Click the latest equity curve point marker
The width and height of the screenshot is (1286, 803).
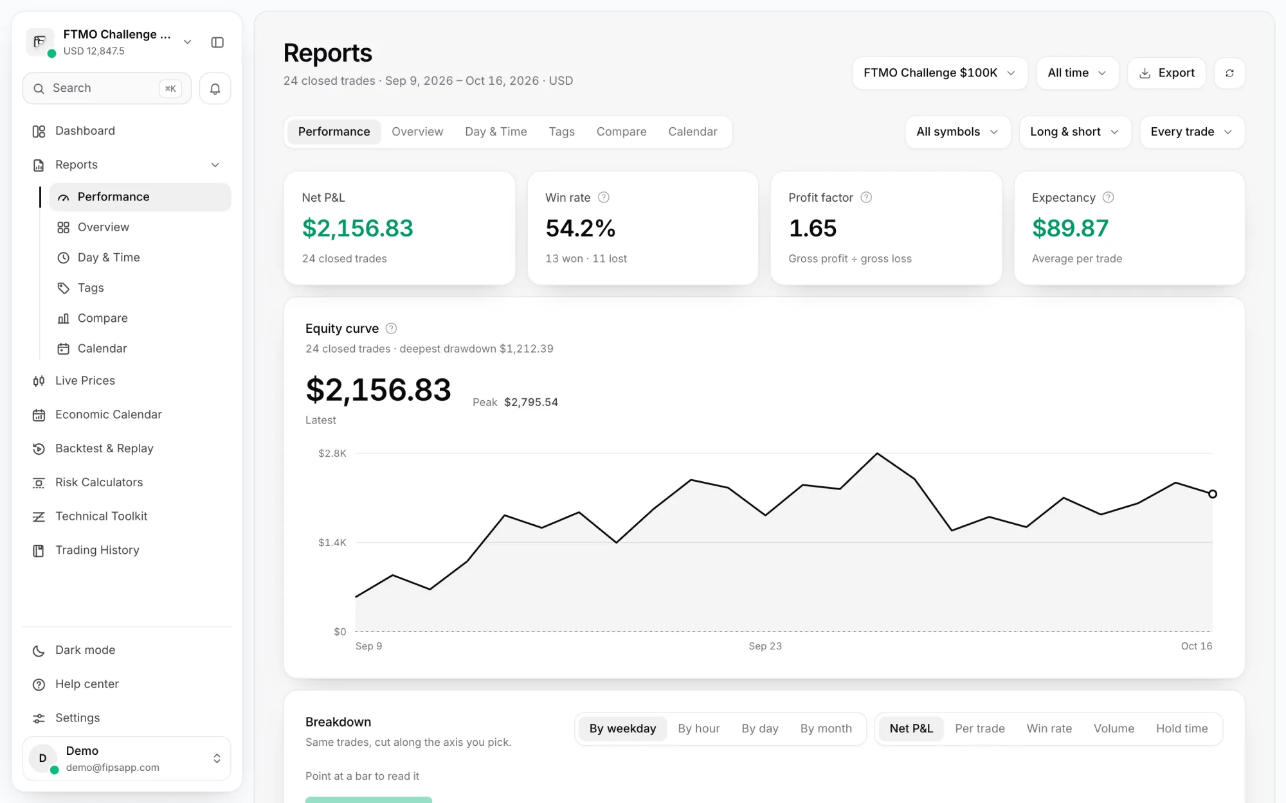point(1212,494)
